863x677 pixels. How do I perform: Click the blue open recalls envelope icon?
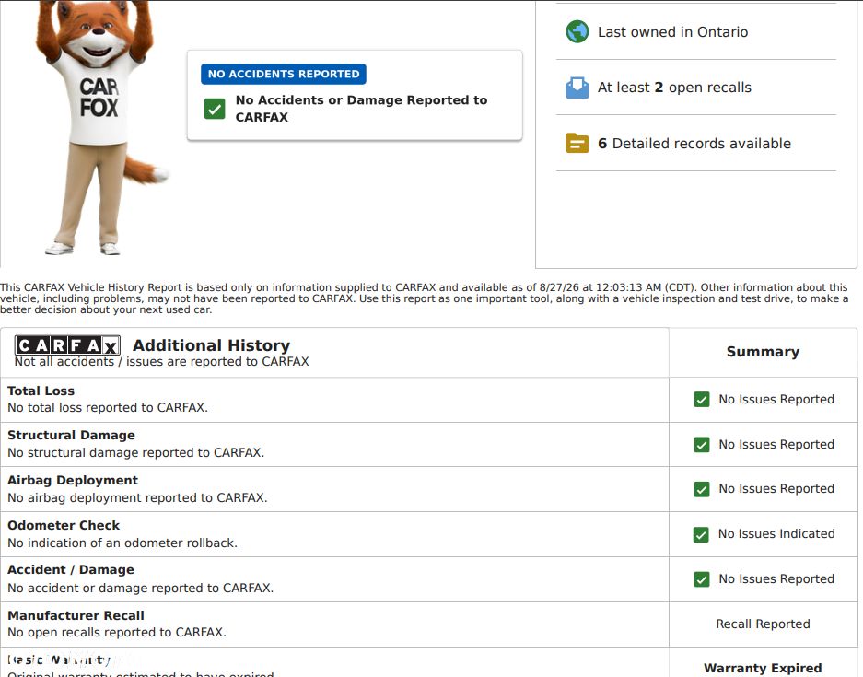[x=577, y=88]
